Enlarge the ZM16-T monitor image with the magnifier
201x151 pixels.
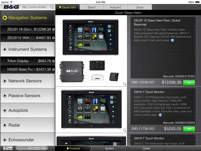click(125, 130)
